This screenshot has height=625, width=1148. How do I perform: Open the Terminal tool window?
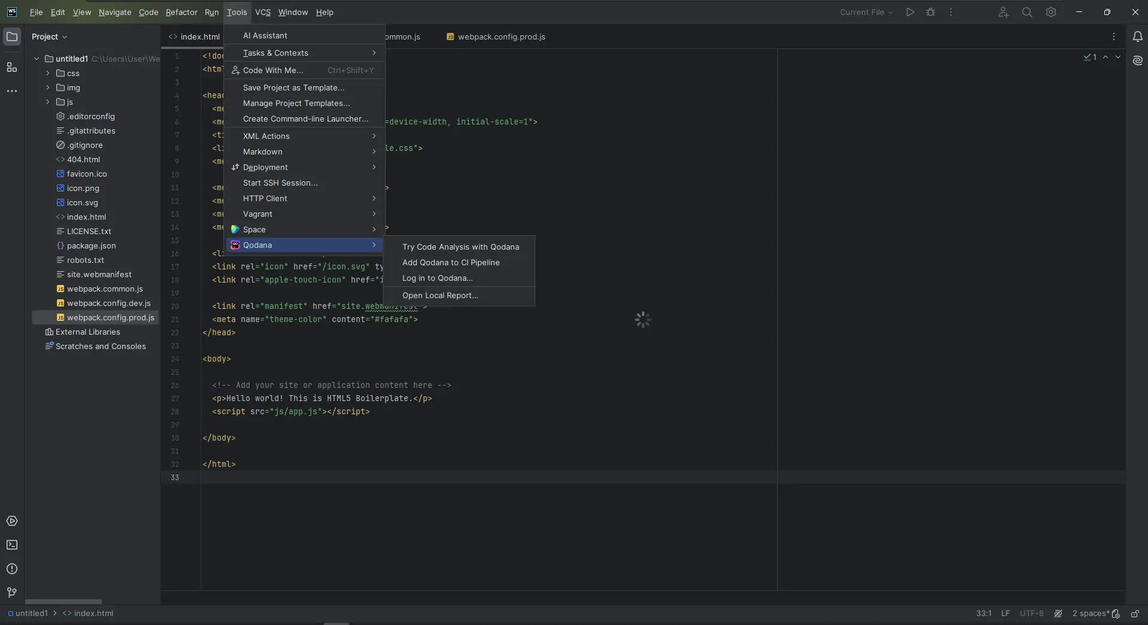[11, 545]
